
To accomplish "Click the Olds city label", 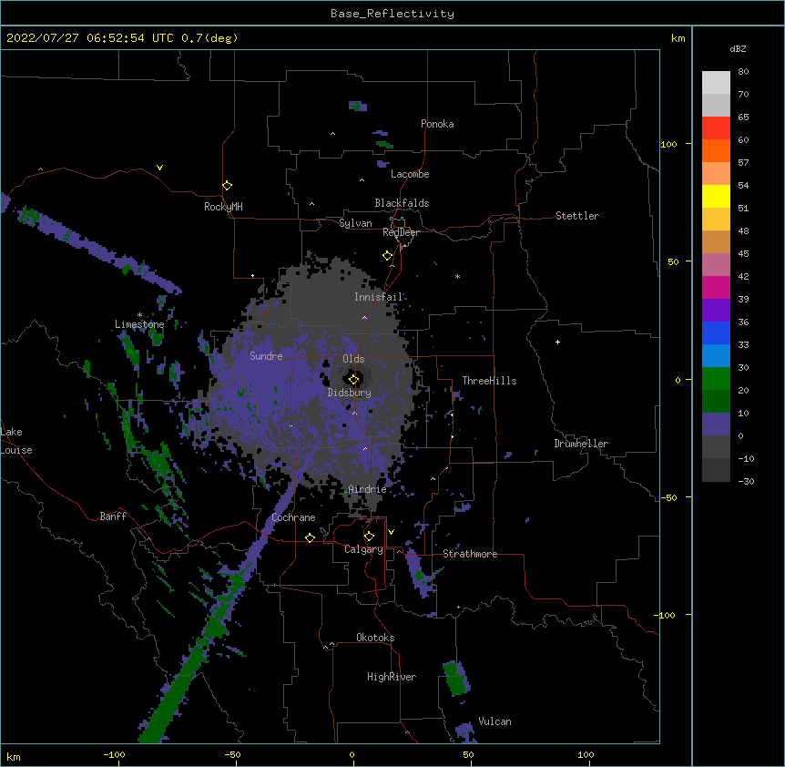I will coord(353,359).
